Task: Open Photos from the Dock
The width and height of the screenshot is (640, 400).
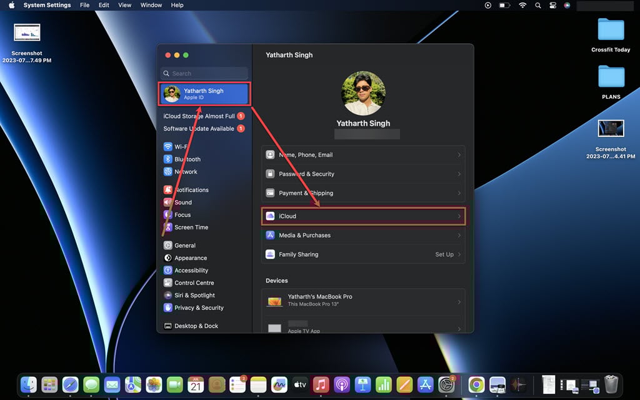Action: click(x=154, y=384)
